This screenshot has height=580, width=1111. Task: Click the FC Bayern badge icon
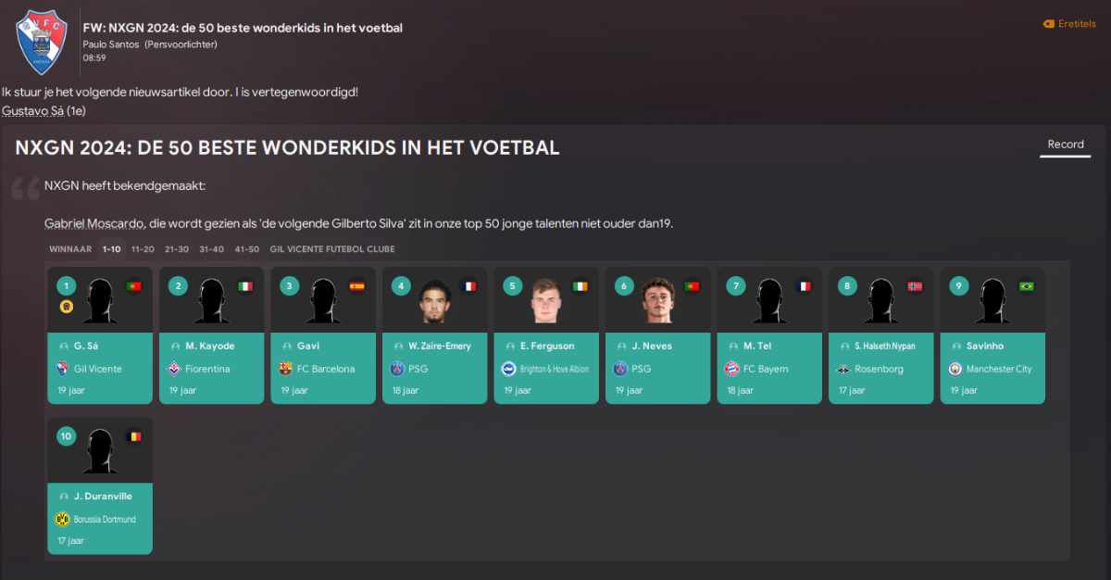(x=731, y=369)
